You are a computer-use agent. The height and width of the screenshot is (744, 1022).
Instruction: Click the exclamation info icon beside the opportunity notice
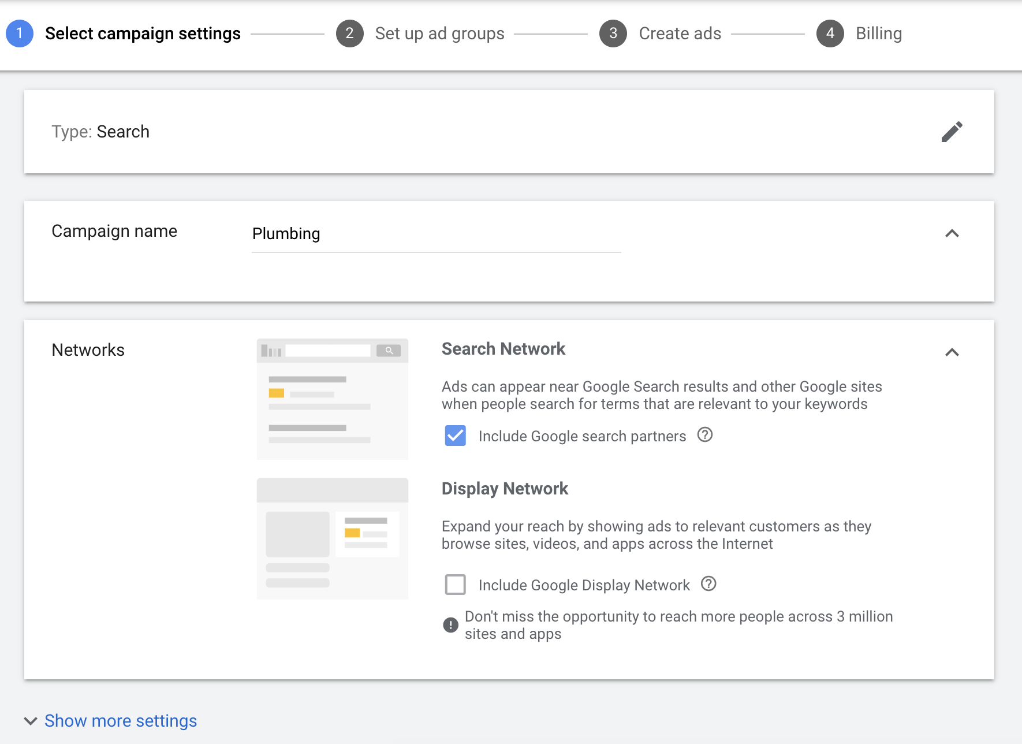click(450, 625)
